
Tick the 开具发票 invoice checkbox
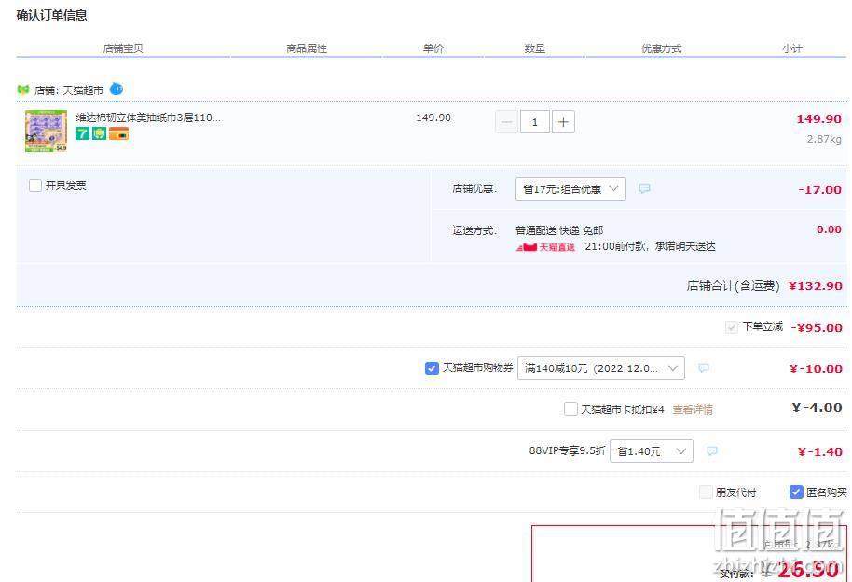[35, 186]
